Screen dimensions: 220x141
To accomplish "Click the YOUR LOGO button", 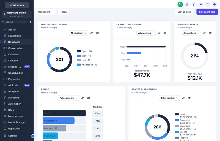I will (17, 5).
